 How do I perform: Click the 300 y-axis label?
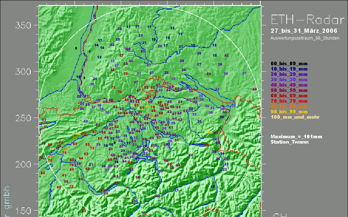pos(23,72)
